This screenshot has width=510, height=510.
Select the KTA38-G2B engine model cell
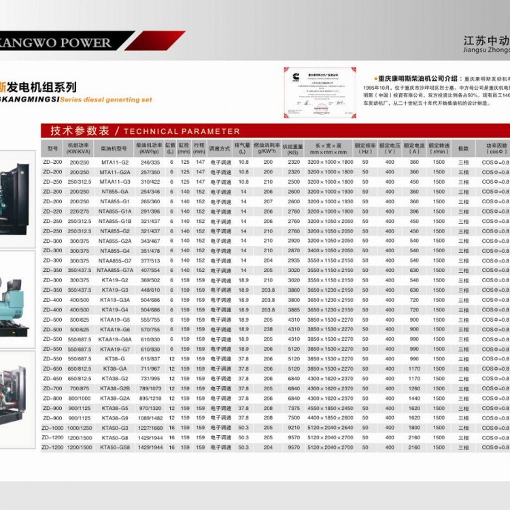pyautogui.click(x=115, y=389)
